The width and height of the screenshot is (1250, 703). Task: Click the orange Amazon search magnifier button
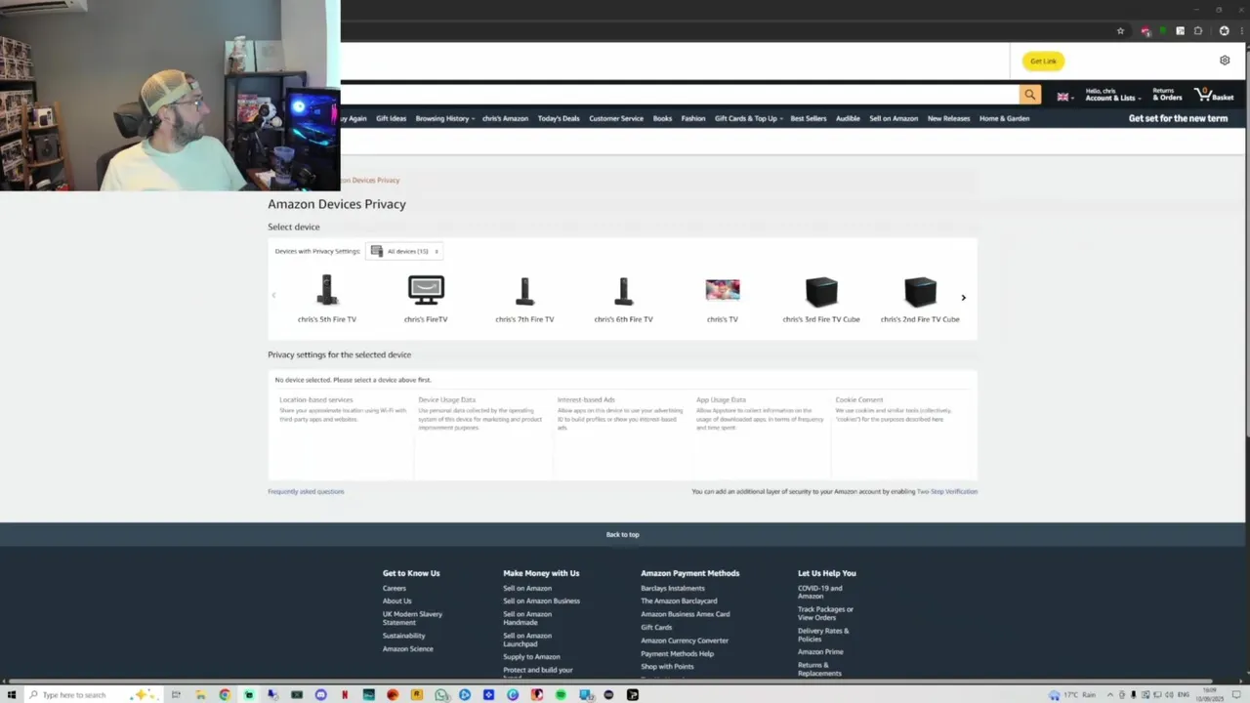[x=1029, y=95]
